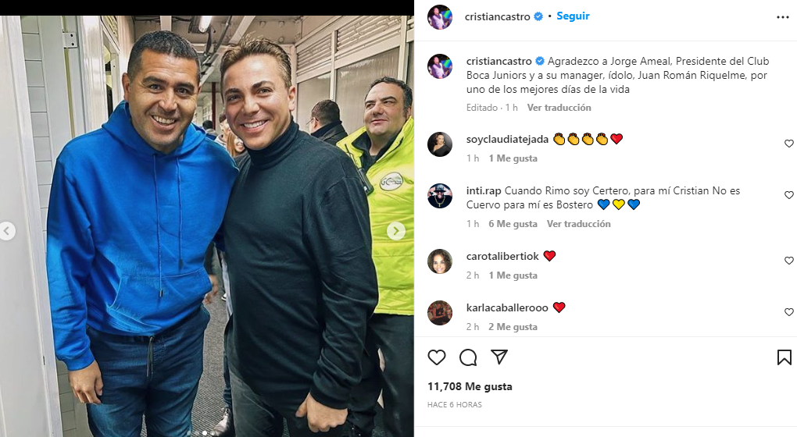The width and height of the screenshot is (797, 437).
Task: Open cristiancastro header profile picture
Action: 440,17
